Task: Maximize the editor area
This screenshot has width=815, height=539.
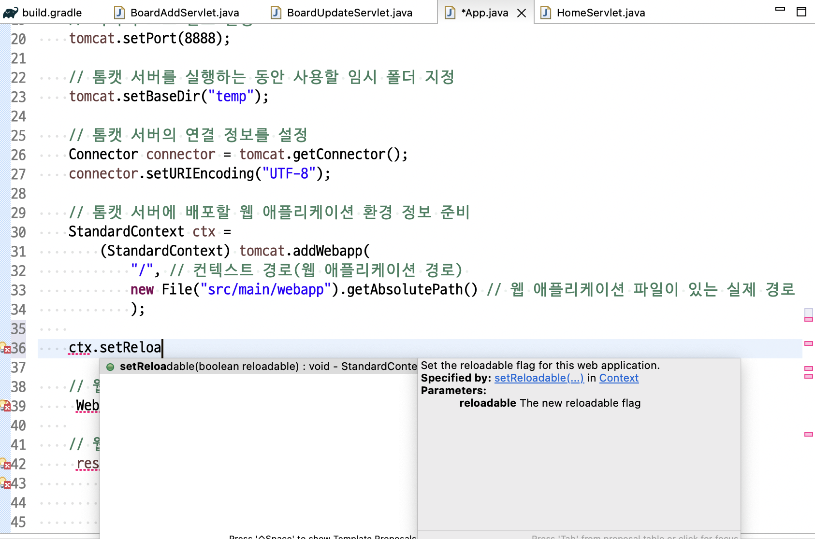Action: pos(801,12)
